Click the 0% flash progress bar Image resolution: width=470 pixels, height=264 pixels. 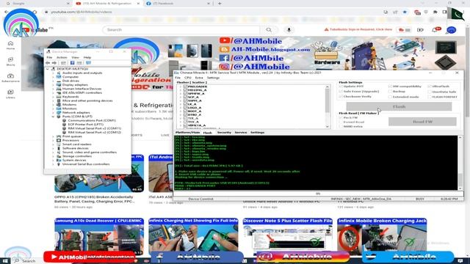[318, 194]
